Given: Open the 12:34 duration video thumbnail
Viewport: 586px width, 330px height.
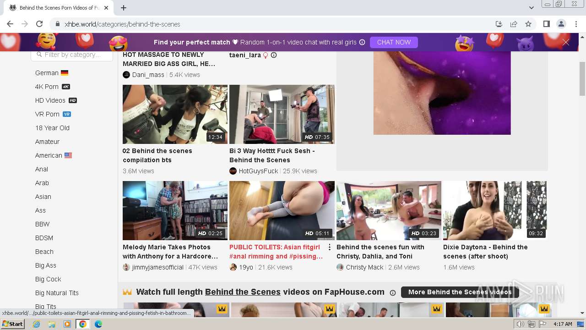Looking at the screenshot, I should tap(175, 114).
